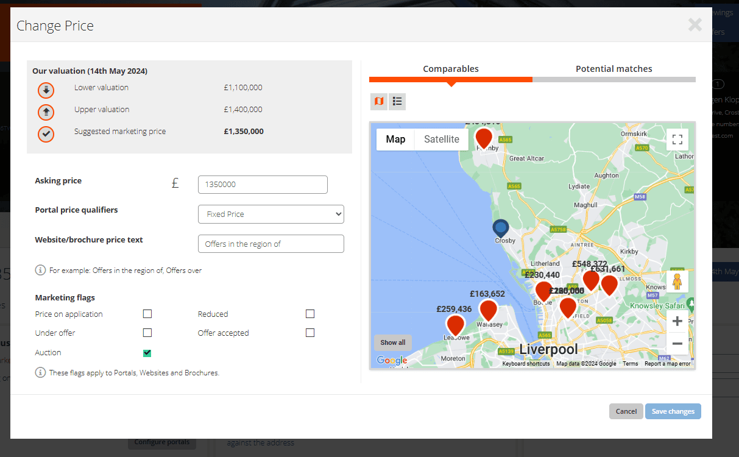Screen dimensions: 739x457
Task: Close the Change Price dialog
Action: (x=695, y=24)
